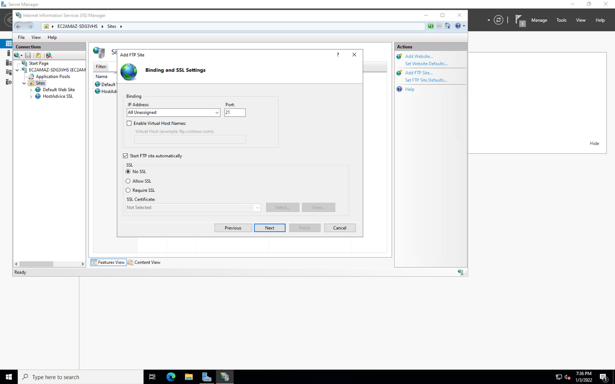Screen dimensions: 615x384
Task: Click Server Manager refresh circle icon
Action: coord(498,20)
